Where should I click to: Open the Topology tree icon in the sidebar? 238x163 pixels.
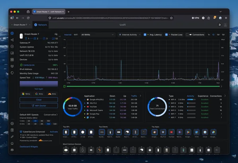tap(12, 40)
